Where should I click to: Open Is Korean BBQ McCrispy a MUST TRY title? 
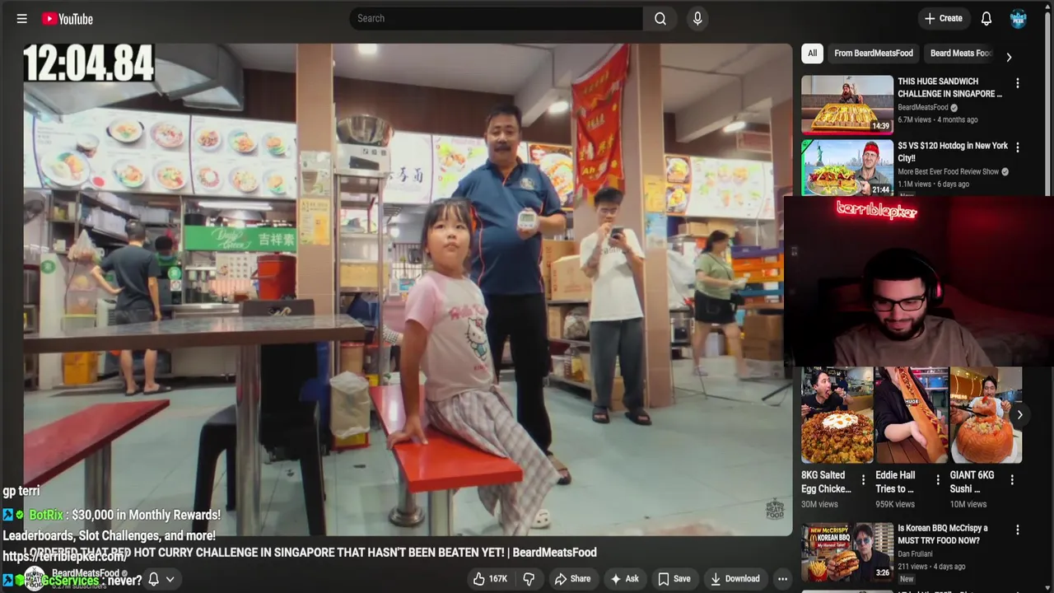tap(943, 534)
